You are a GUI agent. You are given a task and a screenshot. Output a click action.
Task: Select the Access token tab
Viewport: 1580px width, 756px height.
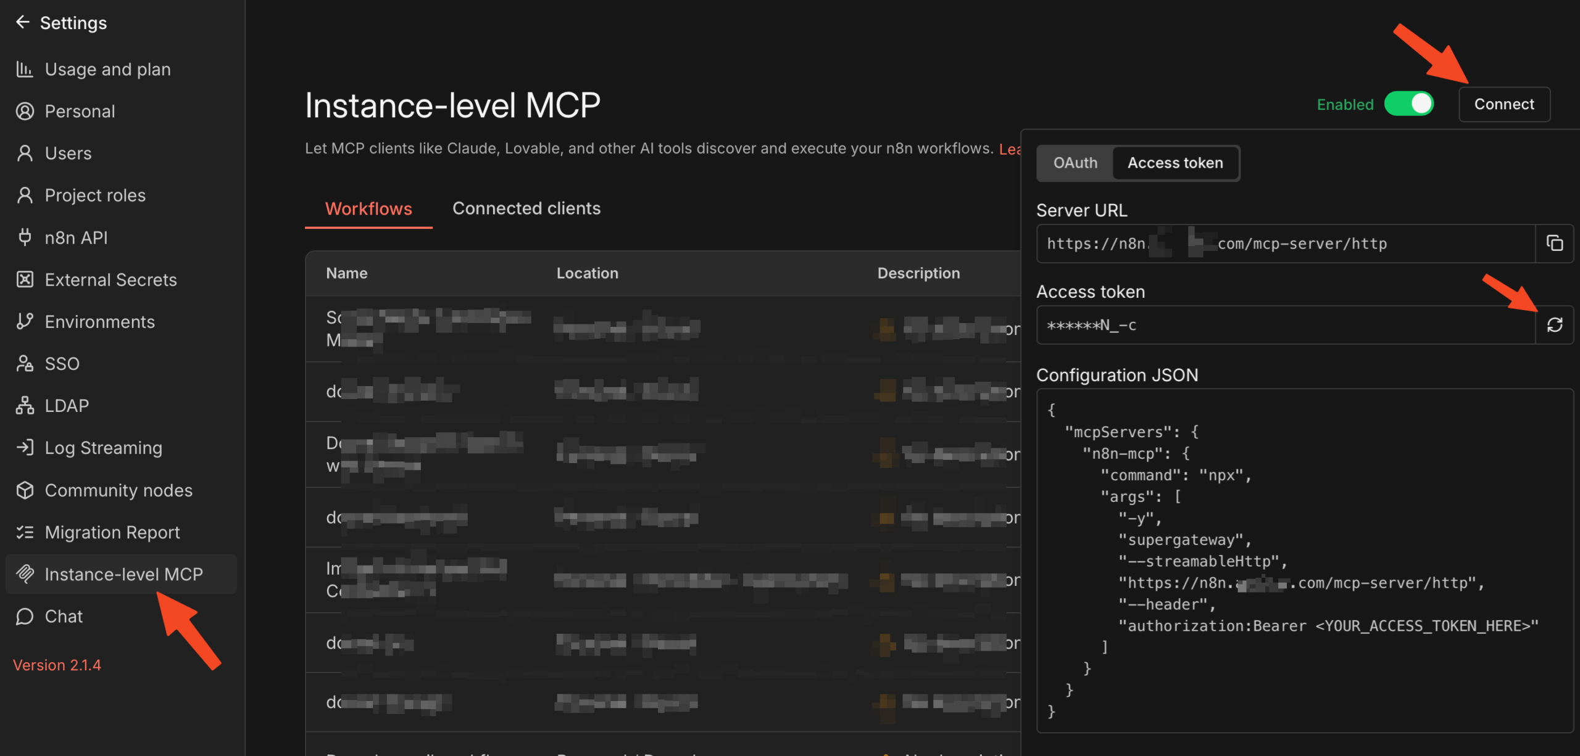coord(1175,163)
